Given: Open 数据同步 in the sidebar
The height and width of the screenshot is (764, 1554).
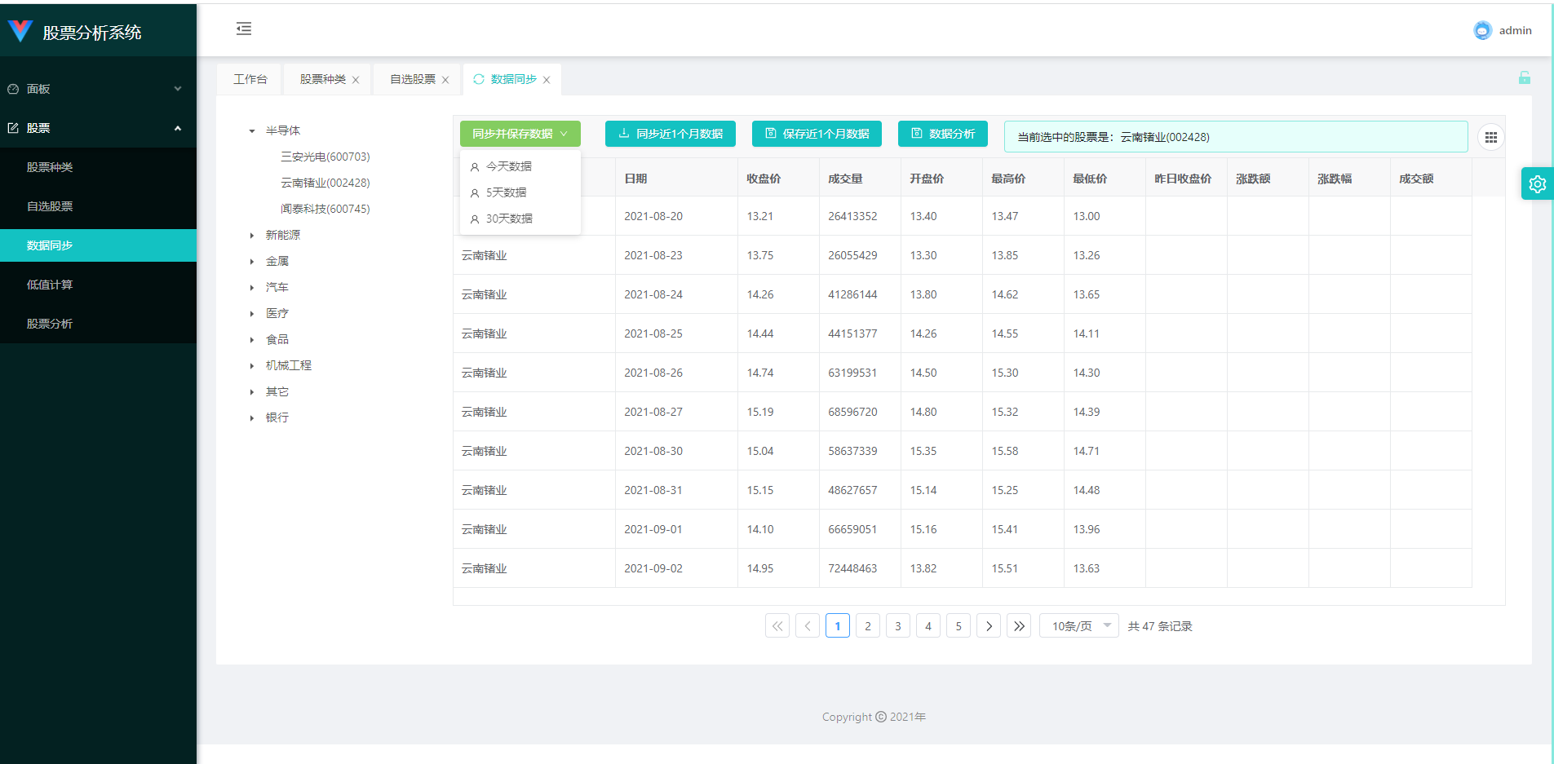Looking at the screenshot, I should 98,245.
